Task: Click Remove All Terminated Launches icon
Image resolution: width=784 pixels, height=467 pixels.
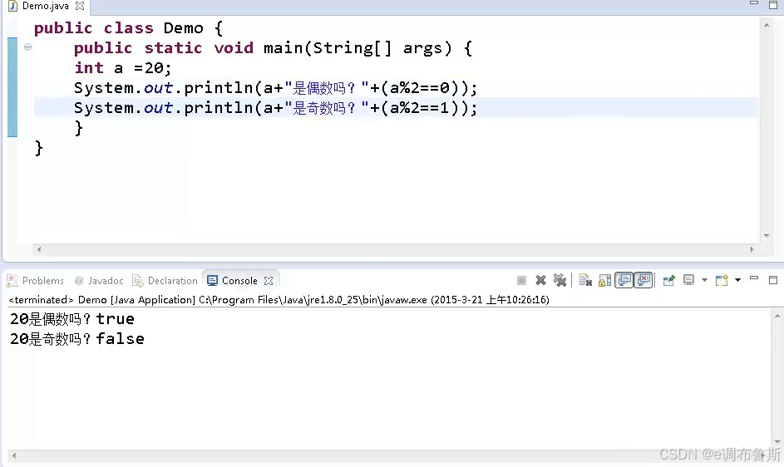Action: [x=560, y=281]
